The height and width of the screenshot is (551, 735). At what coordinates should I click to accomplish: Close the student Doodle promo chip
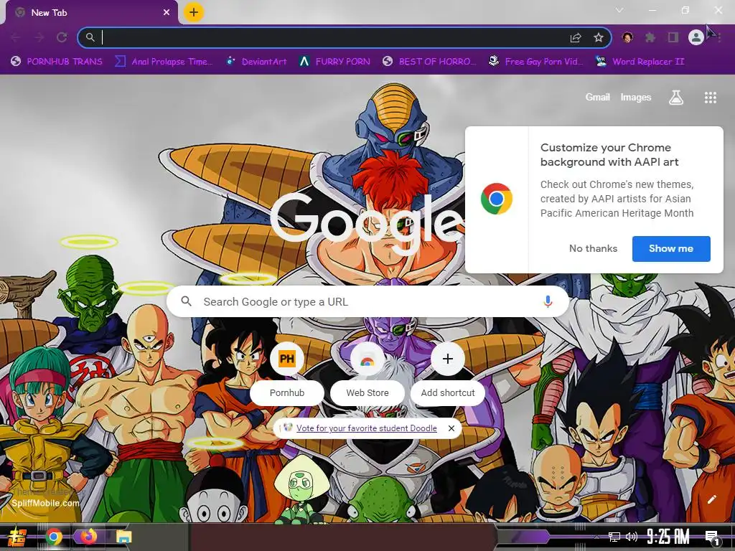point(451,428)
